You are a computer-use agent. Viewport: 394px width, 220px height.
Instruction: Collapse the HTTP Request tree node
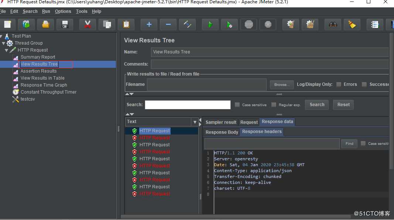click(x=7, y=50)
